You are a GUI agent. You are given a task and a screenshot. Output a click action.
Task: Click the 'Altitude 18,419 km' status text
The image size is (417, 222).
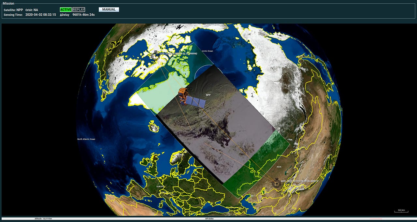[x=43, y=219]
